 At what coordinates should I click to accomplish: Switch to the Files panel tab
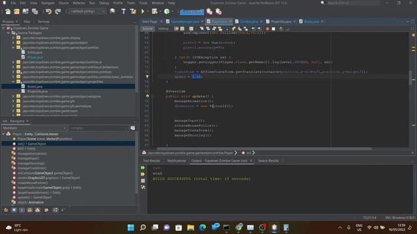tap(27, 21)
